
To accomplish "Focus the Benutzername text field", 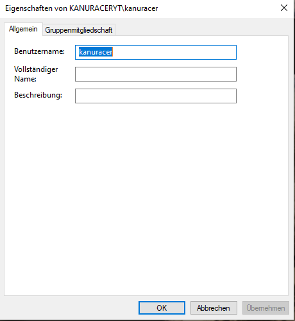I will coord(156,52).
